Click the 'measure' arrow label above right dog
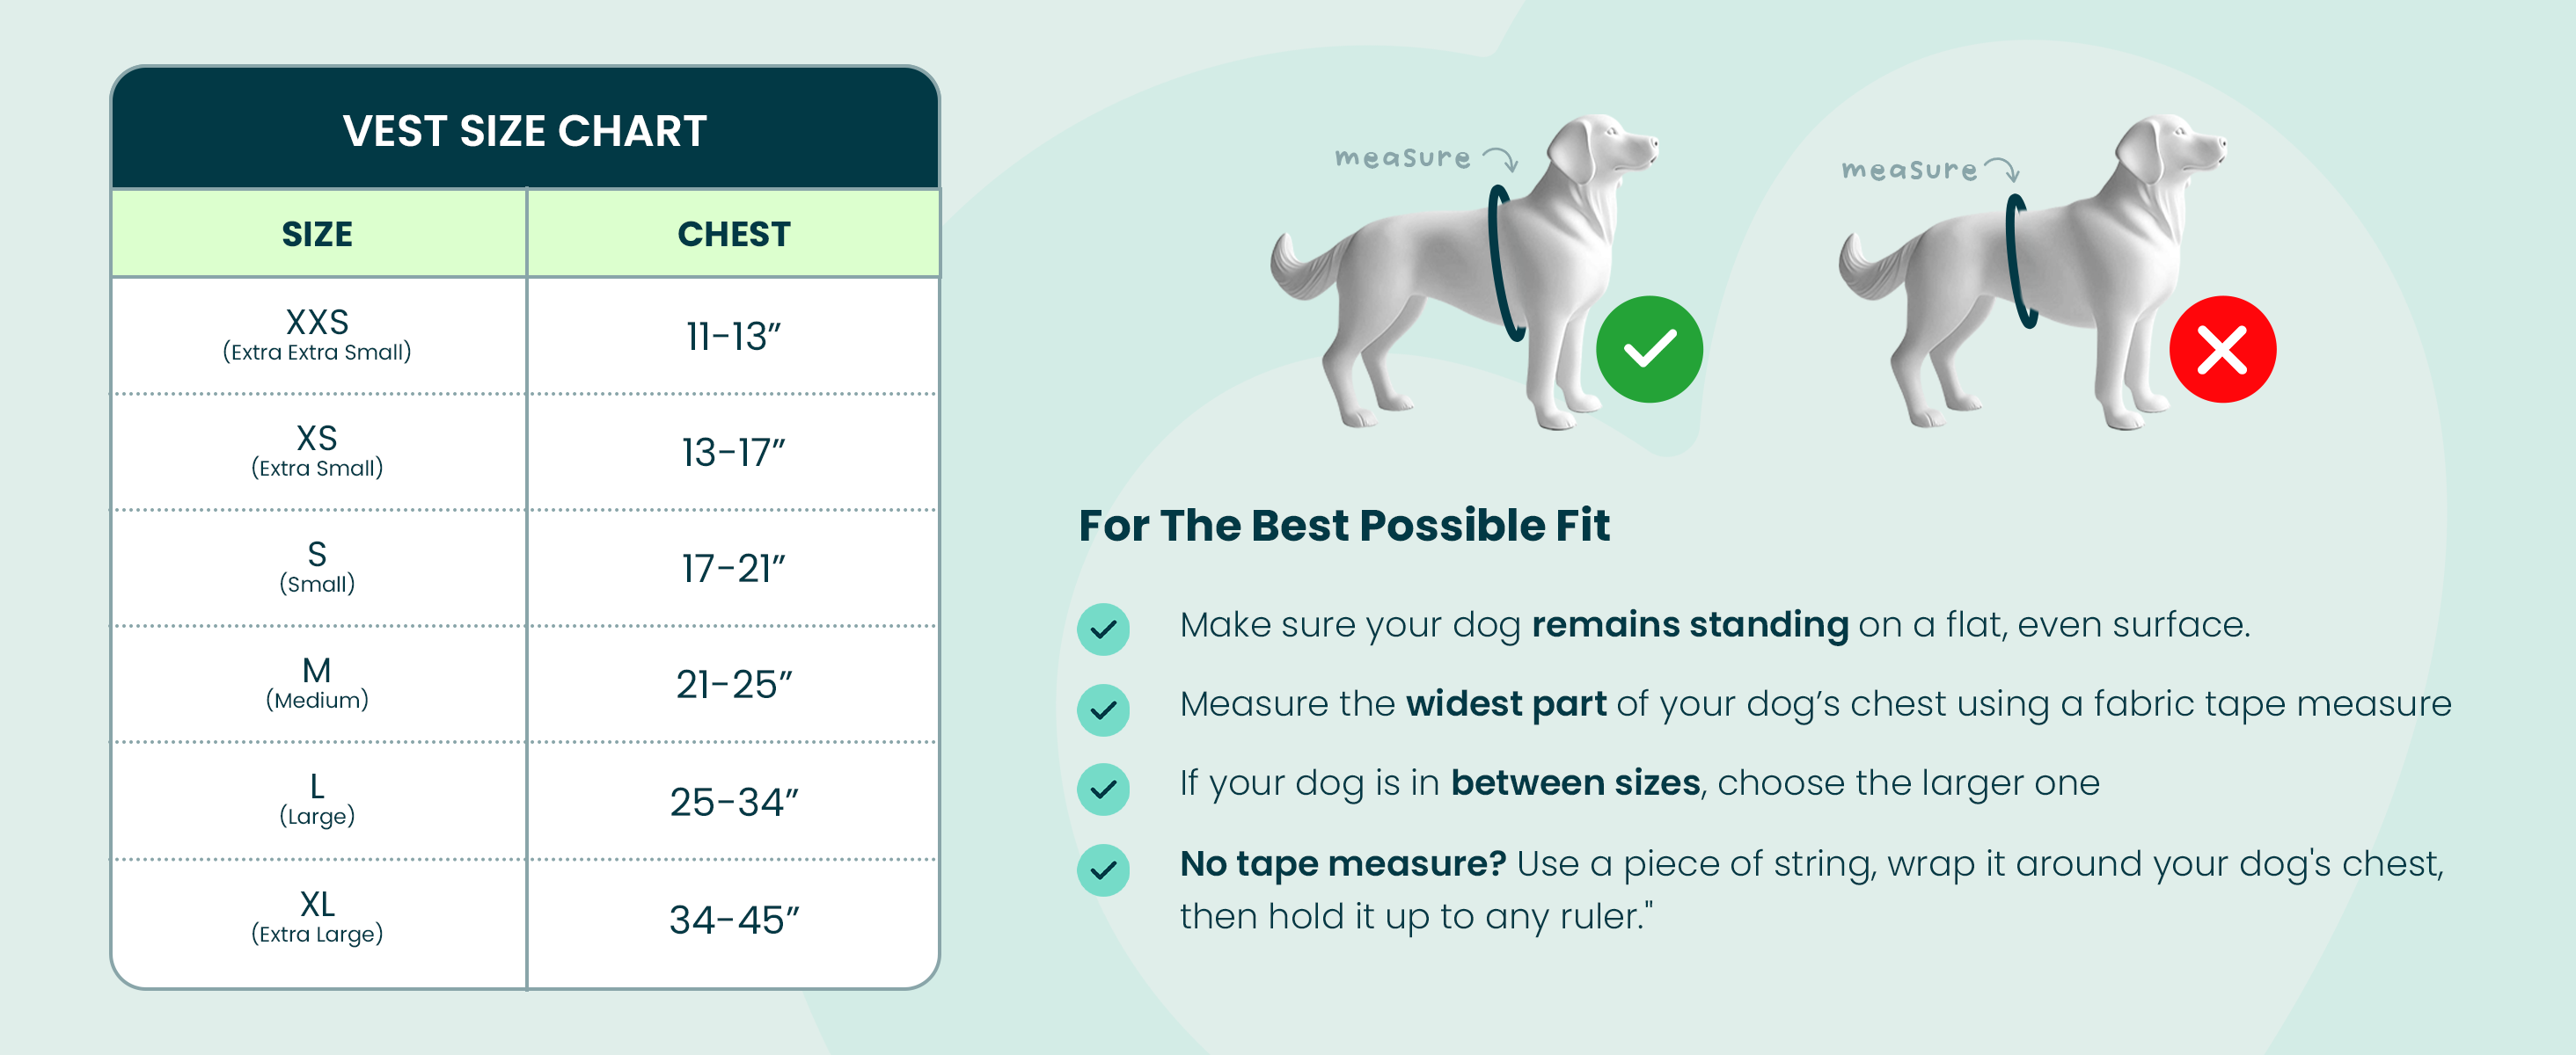2576x1055 pixels. tap(1930, 170)
